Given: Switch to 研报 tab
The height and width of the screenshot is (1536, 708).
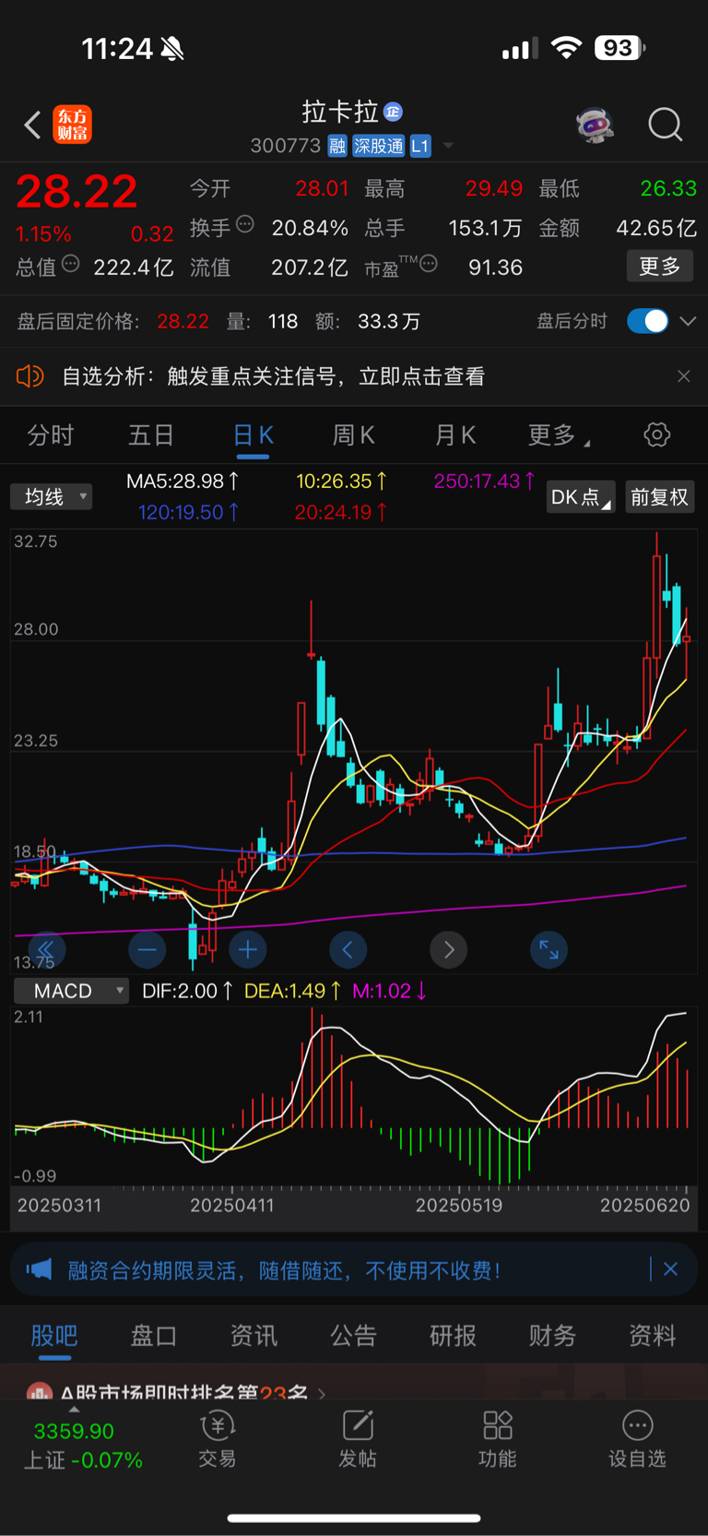Looking at the screenshot, I should coord(453,1336).
